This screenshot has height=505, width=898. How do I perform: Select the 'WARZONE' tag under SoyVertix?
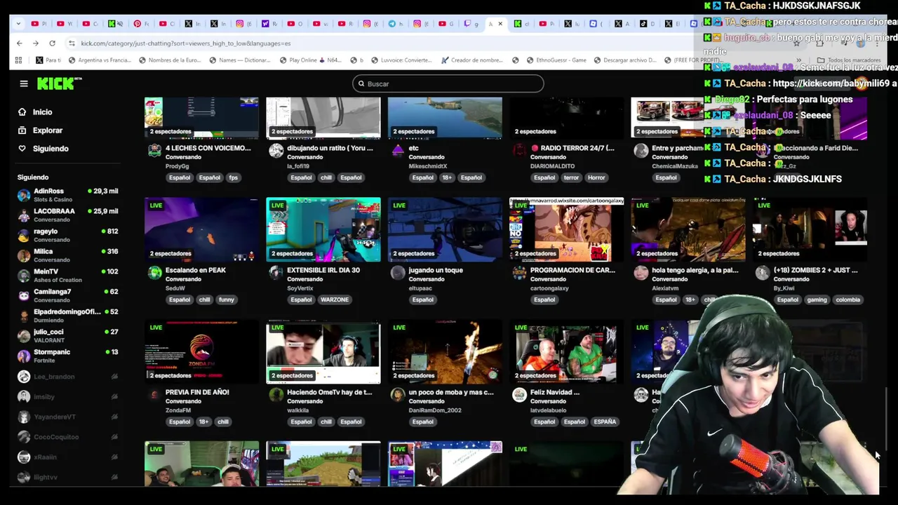(x=334, y=299)
